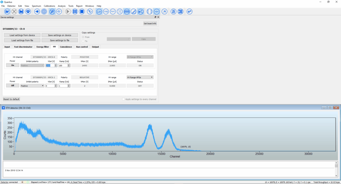Viewport: 341px width, 184px height.
Task: Open the vertical sliders mixer icon
Action: pyautogui.click(x=173, y=12)
